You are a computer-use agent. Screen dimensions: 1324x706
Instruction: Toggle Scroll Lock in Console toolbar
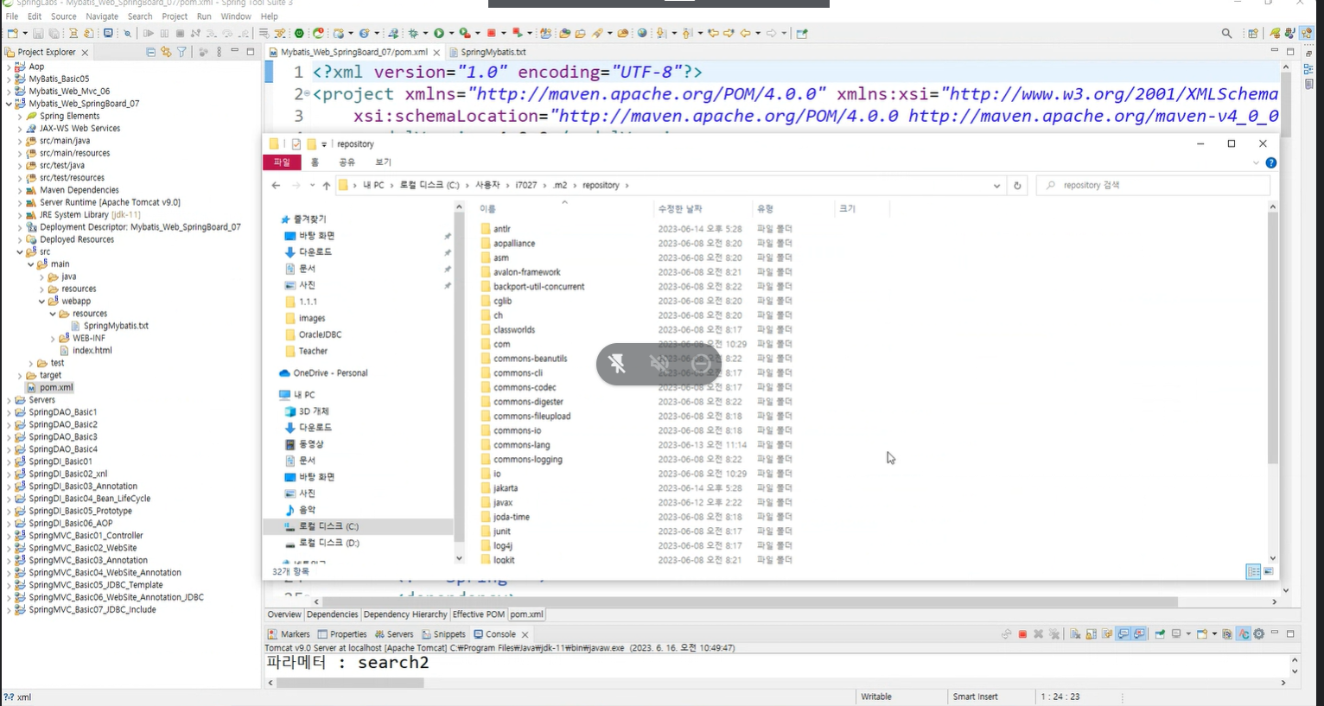point(1091,634)
